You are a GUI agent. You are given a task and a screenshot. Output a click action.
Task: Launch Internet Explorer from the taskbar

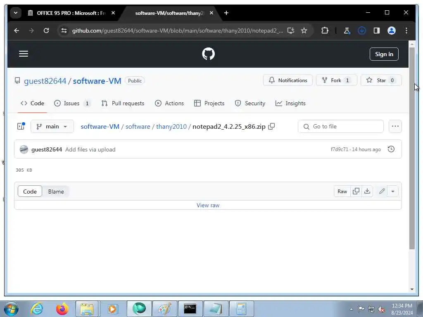(37, 309)
